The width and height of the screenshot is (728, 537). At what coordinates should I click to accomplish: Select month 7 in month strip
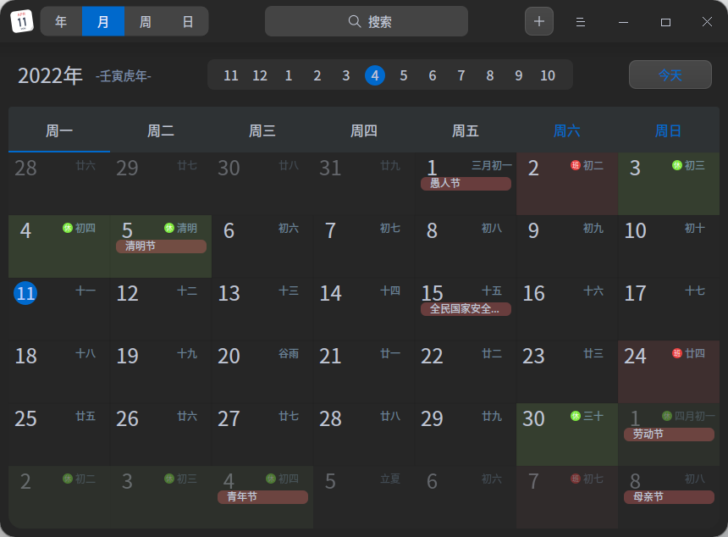[461, 75]
